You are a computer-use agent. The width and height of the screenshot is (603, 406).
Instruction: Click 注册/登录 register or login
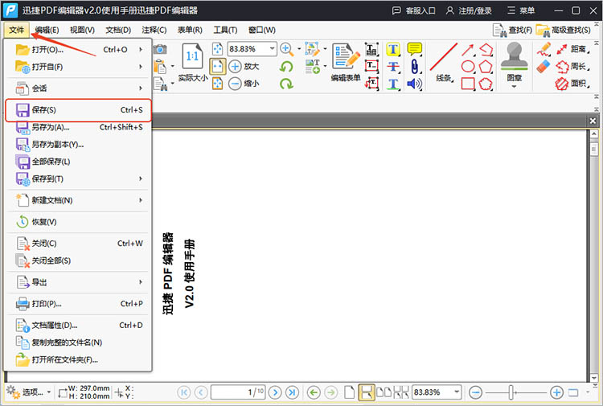(469, 10)
